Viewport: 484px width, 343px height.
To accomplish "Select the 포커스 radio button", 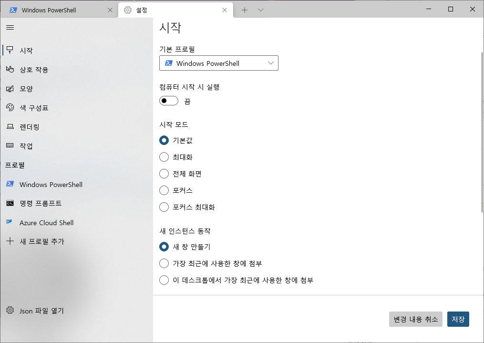I will point(164,190).
